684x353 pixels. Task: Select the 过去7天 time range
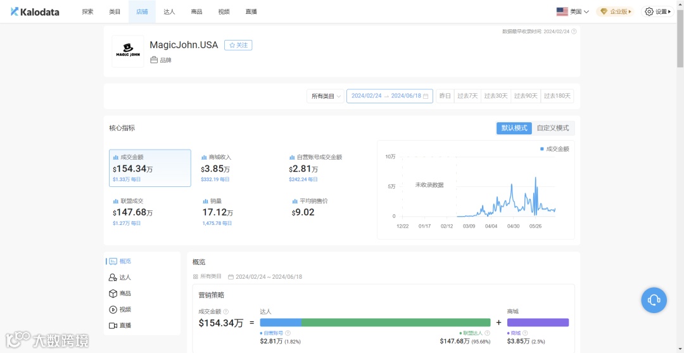coord(467,96)
